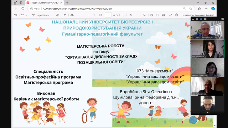Open the translate tool in the PDF toolbar
Screen dimensions: 228x128
72,15
